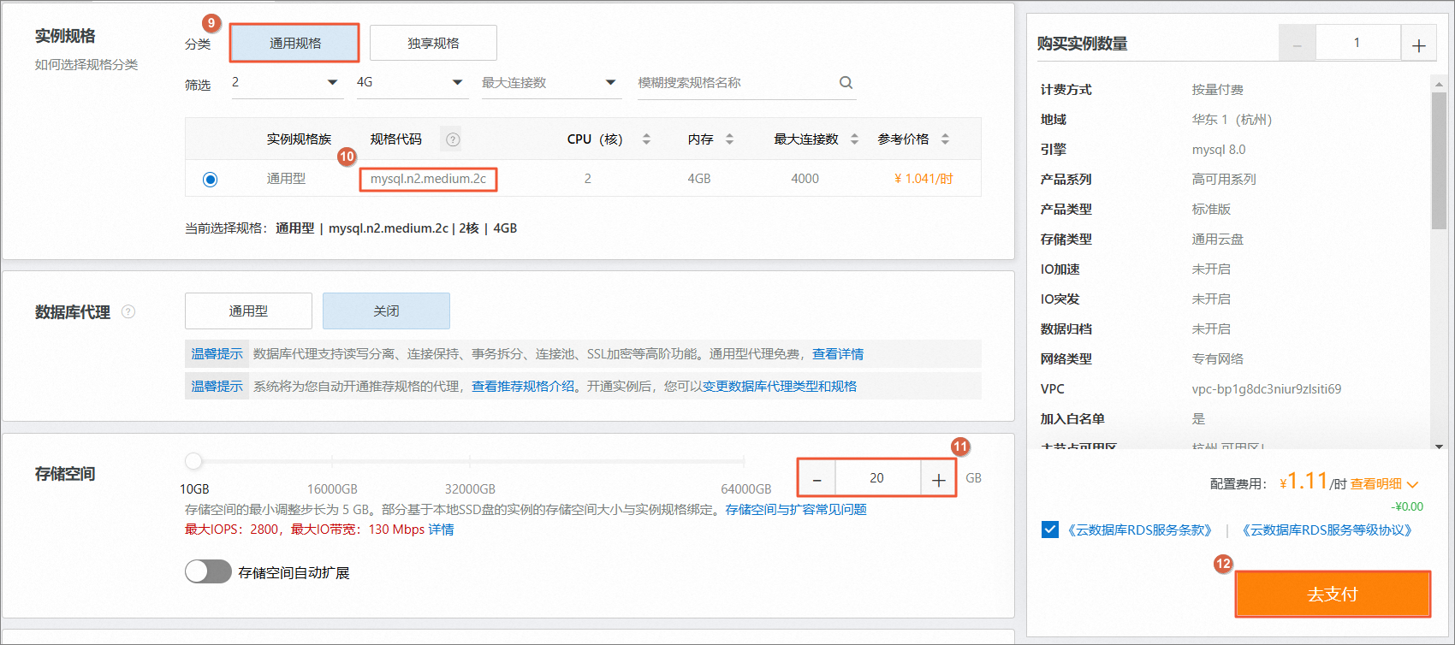Open the 查看推荐规格介绍 link
Screen dimensions: 1455x645
(x=523, y=387)
